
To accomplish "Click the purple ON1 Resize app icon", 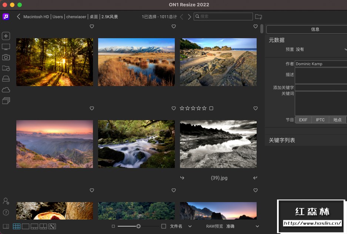I will click(6, 17).
